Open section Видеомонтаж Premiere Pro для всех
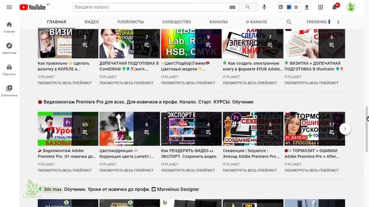369x207 pixels. click(146, 102)
